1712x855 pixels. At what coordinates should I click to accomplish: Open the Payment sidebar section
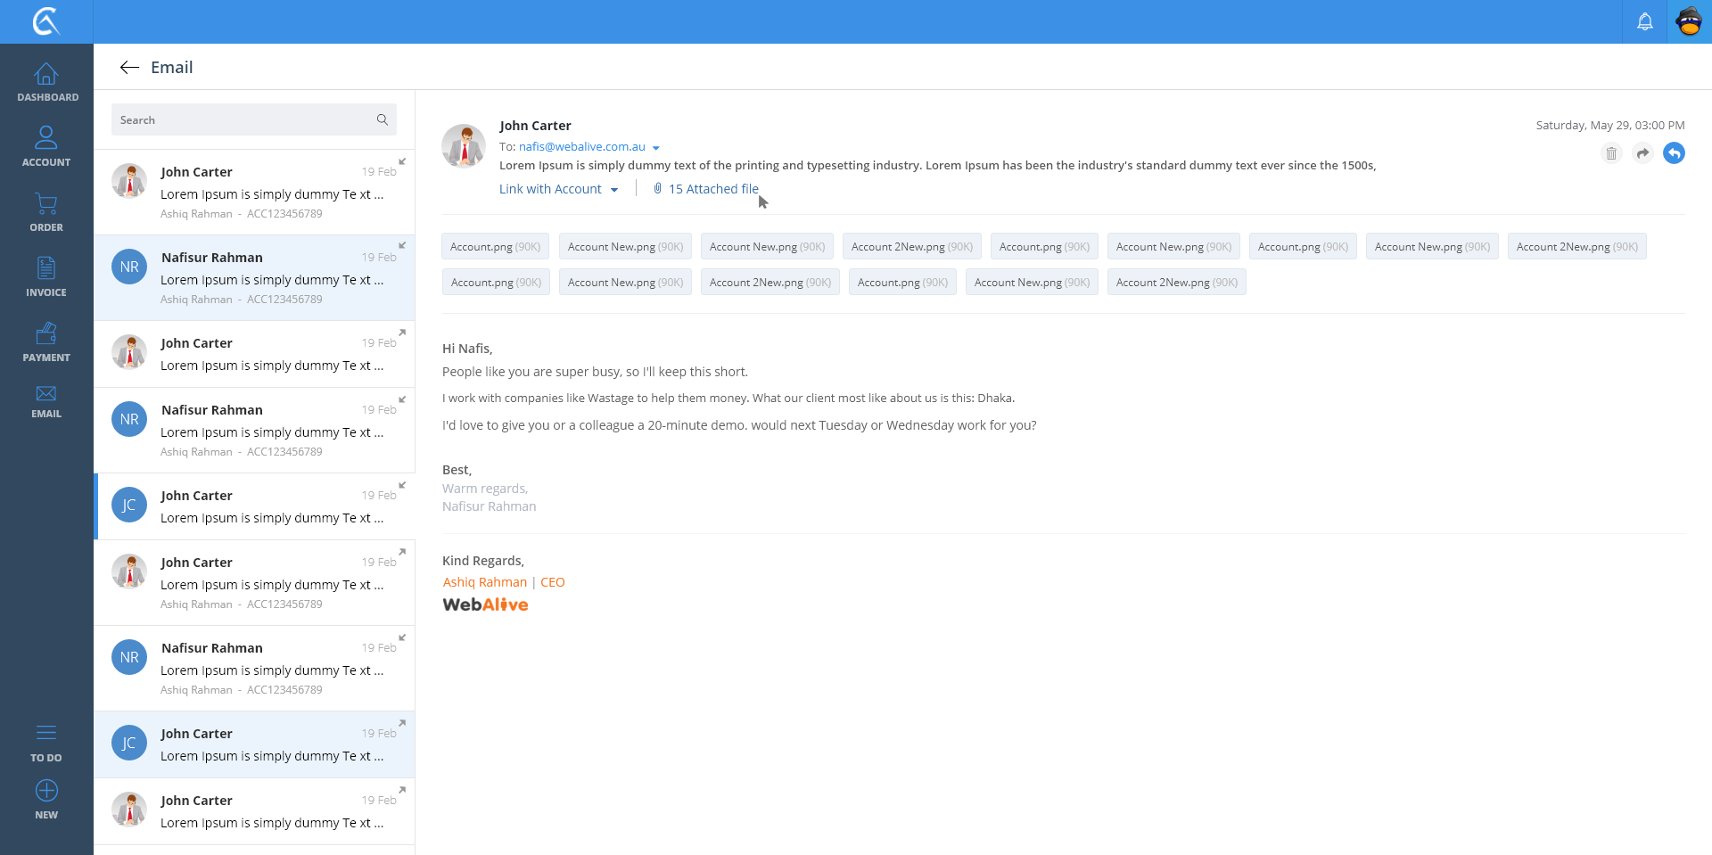46,341
